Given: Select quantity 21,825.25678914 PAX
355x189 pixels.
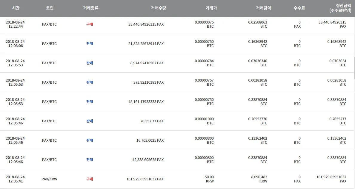Looking at the screenshot, I should [x=146, y=43].
